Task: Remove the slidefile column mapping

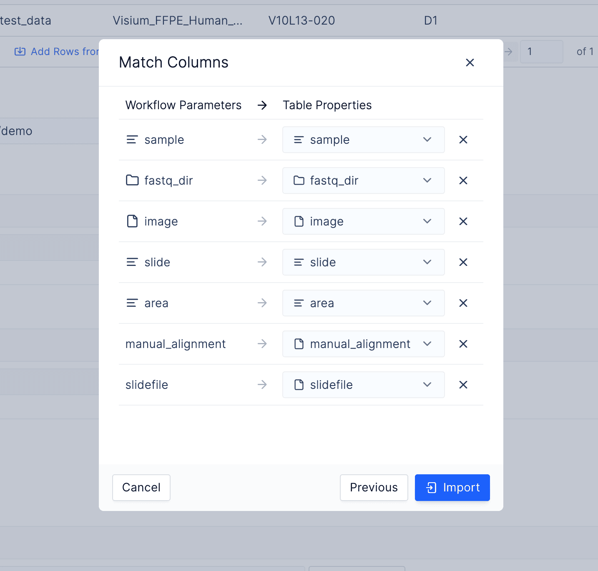Action: [x=463, y=385]
